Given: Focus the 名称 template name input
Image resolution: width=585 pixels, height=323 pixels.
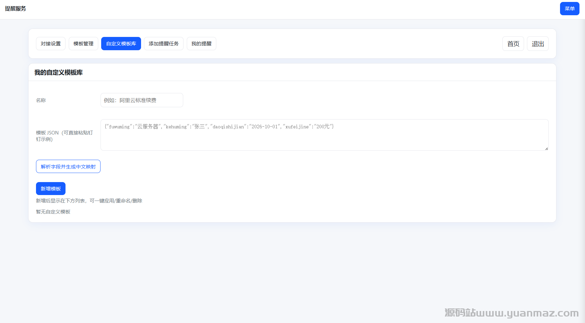Looking at the screenshot, I should [142, 100].
